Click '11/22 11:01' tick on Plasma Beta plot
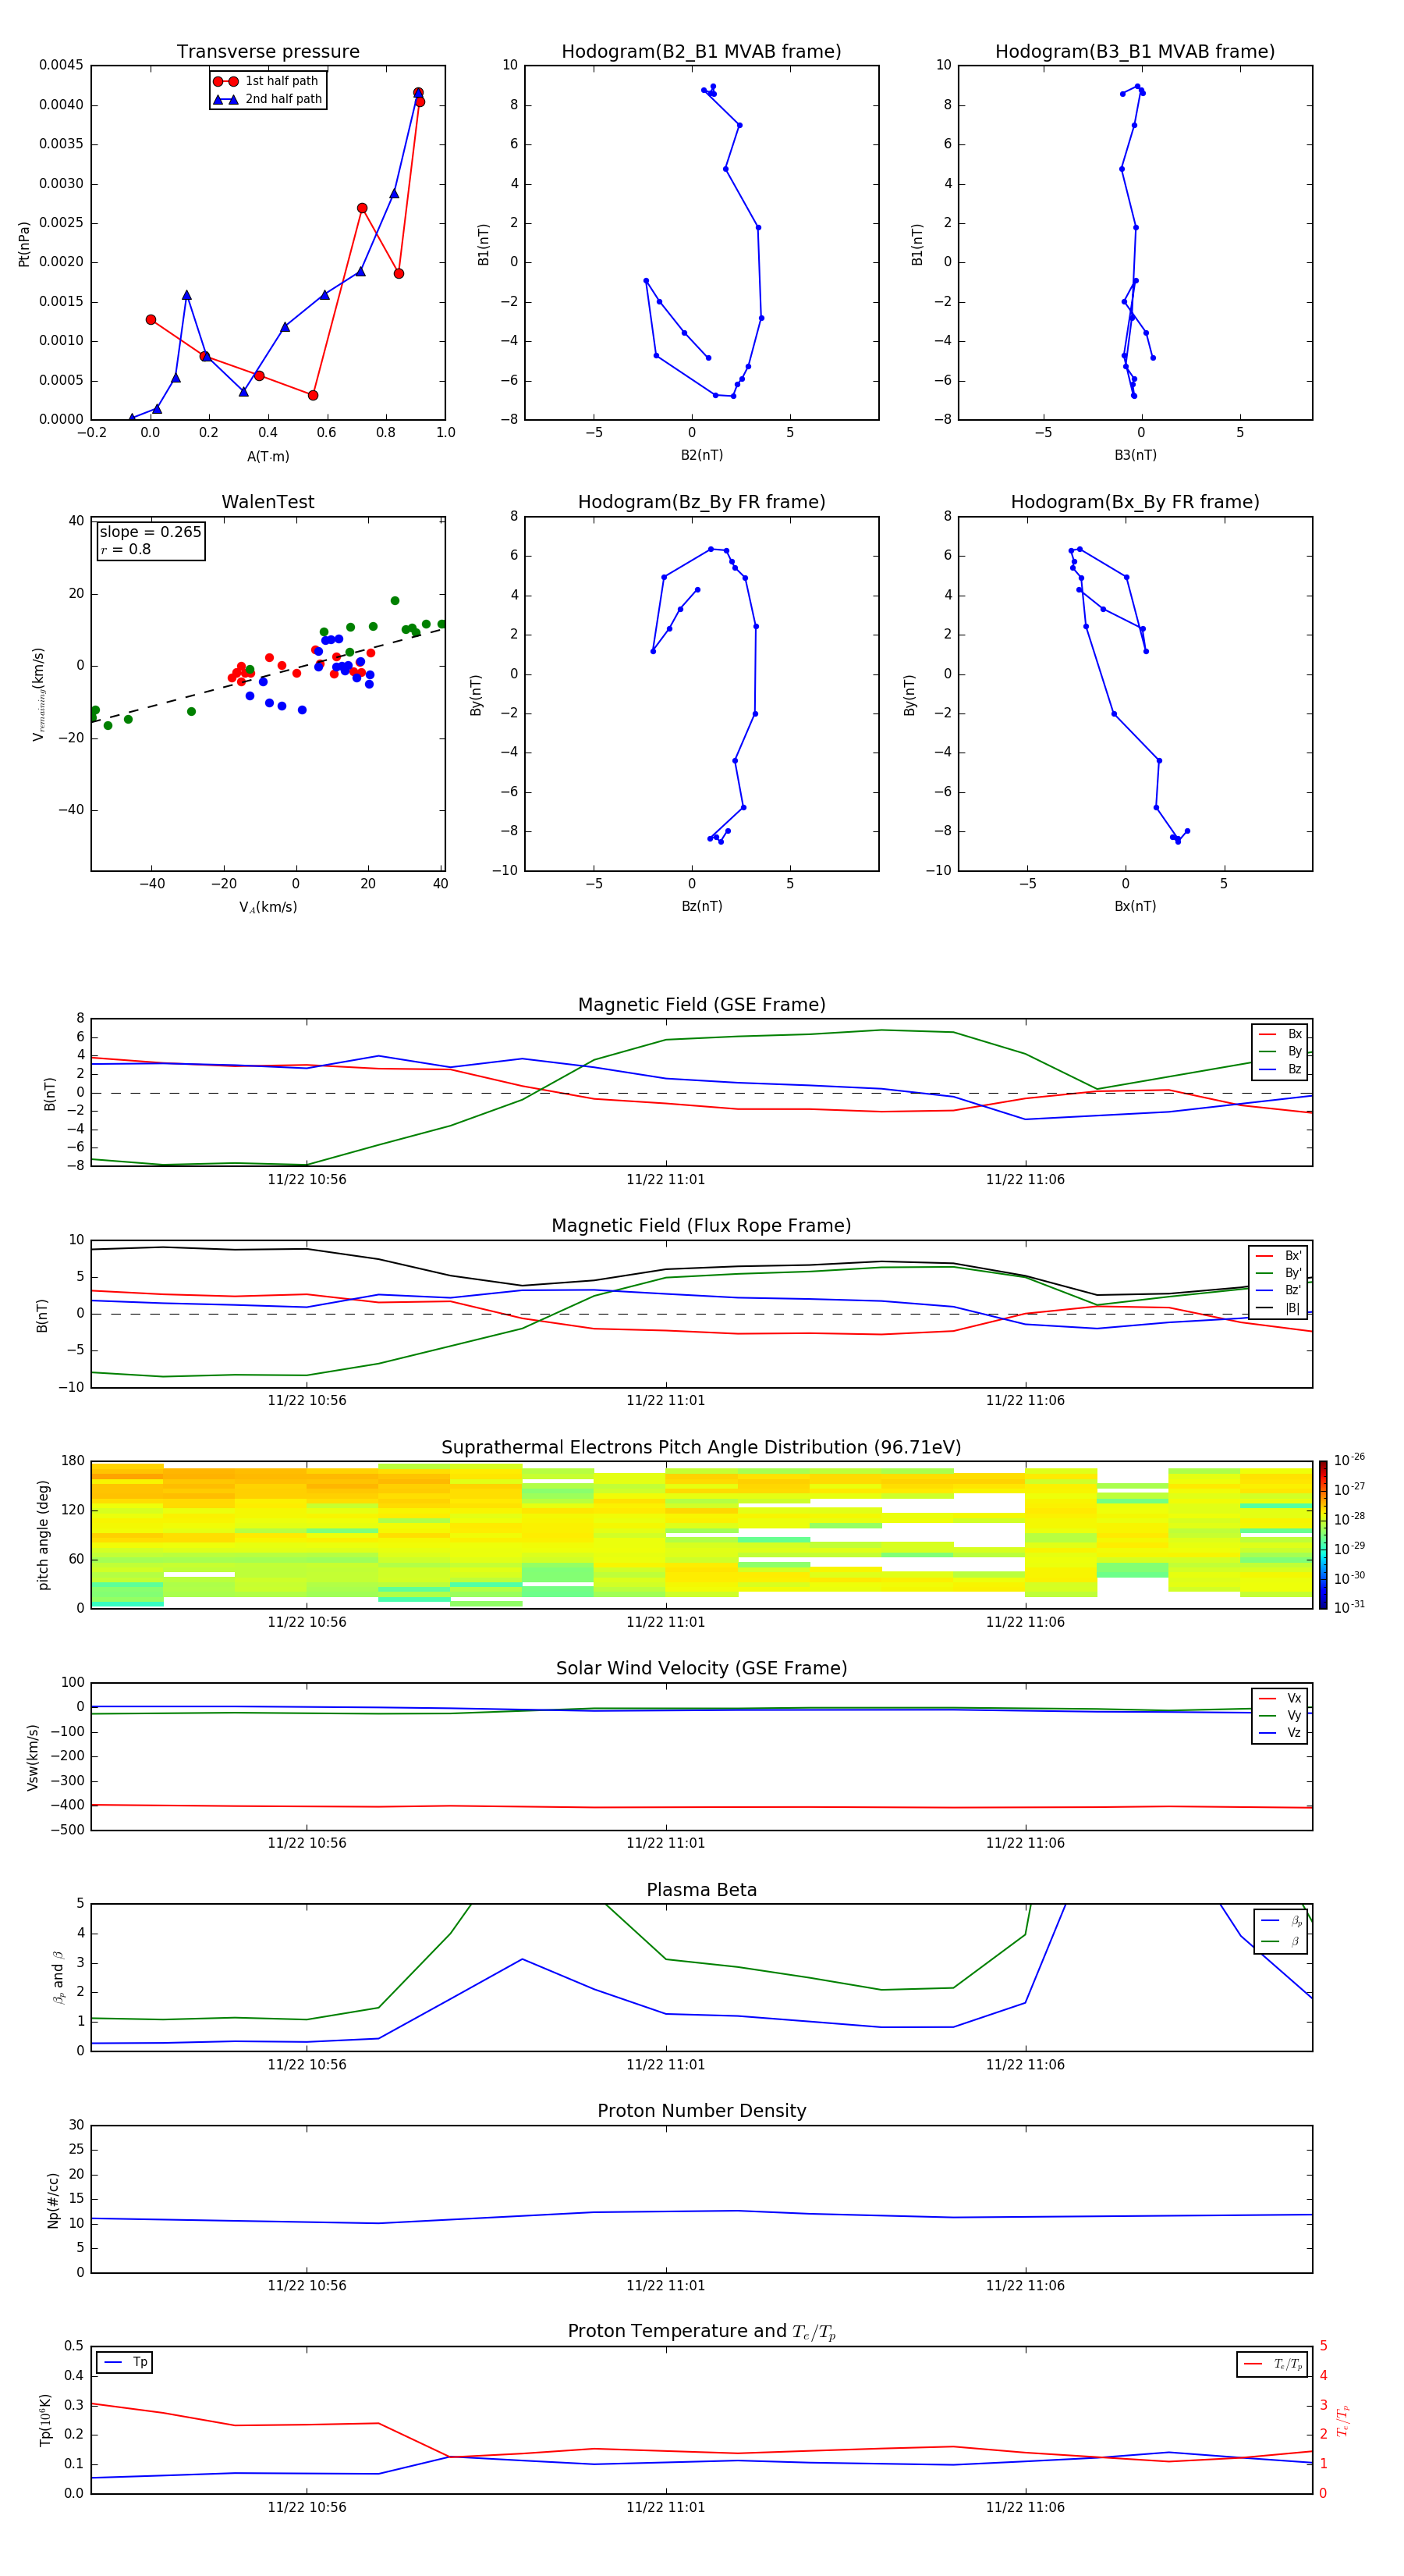This screenshot has height=2576, width=1404. tap(665, 2065)
